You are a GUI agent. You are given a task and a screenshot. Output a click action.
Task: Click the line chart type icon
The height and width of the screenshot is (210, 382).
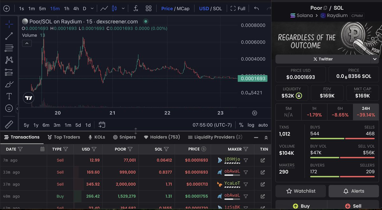click(104, 9)
